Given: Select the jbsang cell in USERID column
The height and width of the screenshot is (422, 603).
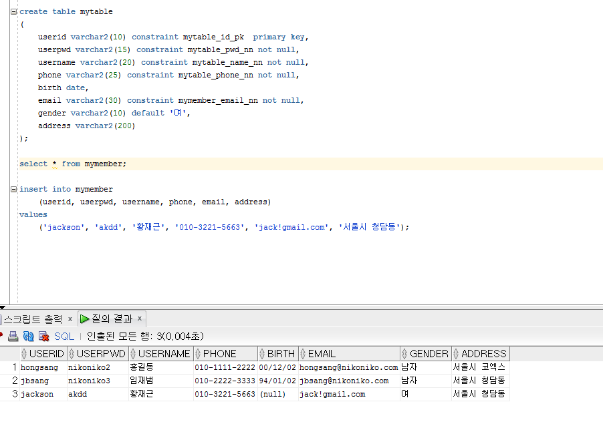Looking at the screenshot, I should tap(43, 381).
